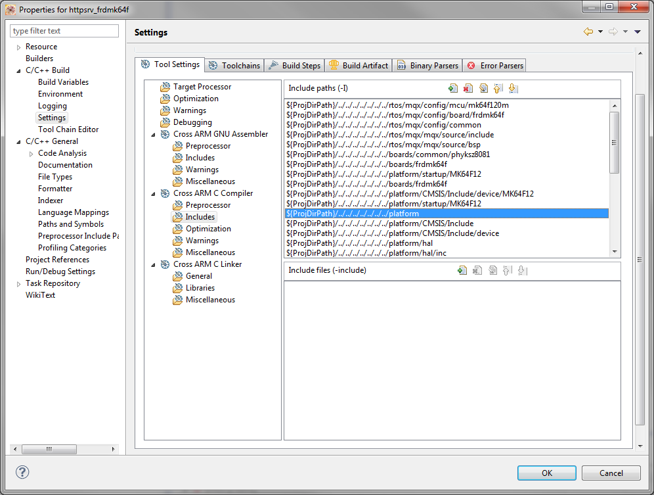654x495 pixels.
Task: Collapse the C/C++ Build node
Action: point(18,70)
